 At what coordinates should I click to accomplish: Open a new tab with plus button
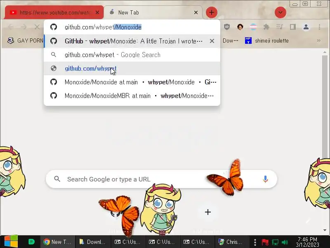pos(211,12)
